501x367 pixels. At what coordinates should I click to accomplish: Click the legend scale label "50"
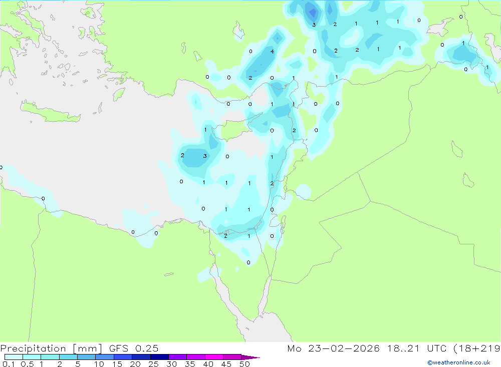[244, 364]
